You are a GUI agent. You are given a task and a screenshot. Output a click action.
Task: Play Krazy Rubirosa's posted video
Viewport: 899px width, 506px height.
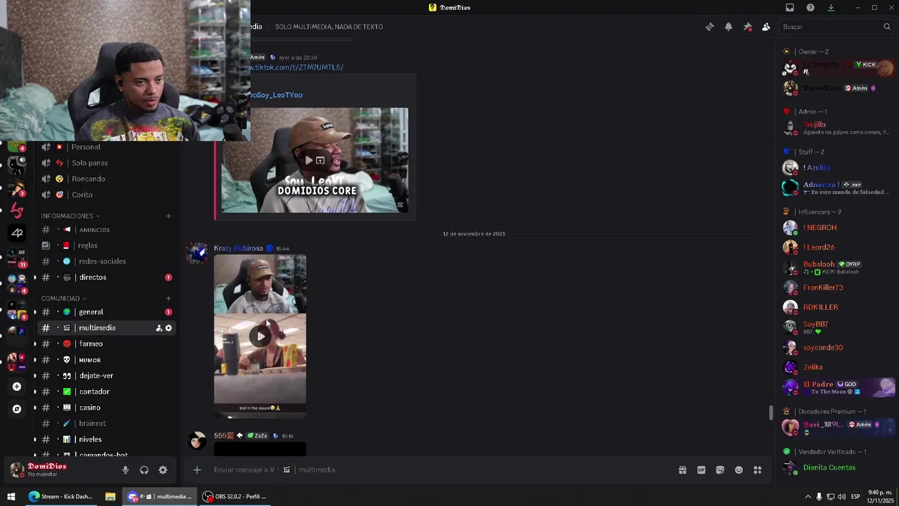pyautogui.click(x=261, y=336)
